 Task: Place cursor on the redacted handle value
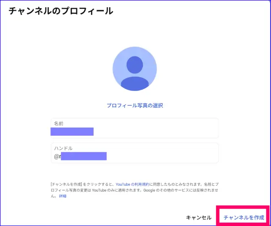[x=84, y=156]
